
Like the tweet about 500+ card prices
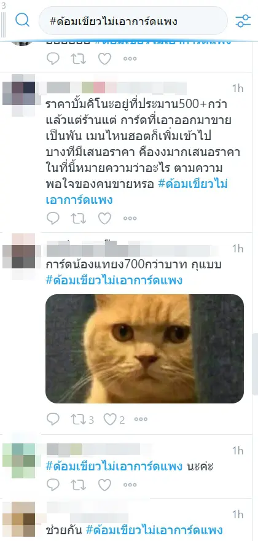(104, 218)
